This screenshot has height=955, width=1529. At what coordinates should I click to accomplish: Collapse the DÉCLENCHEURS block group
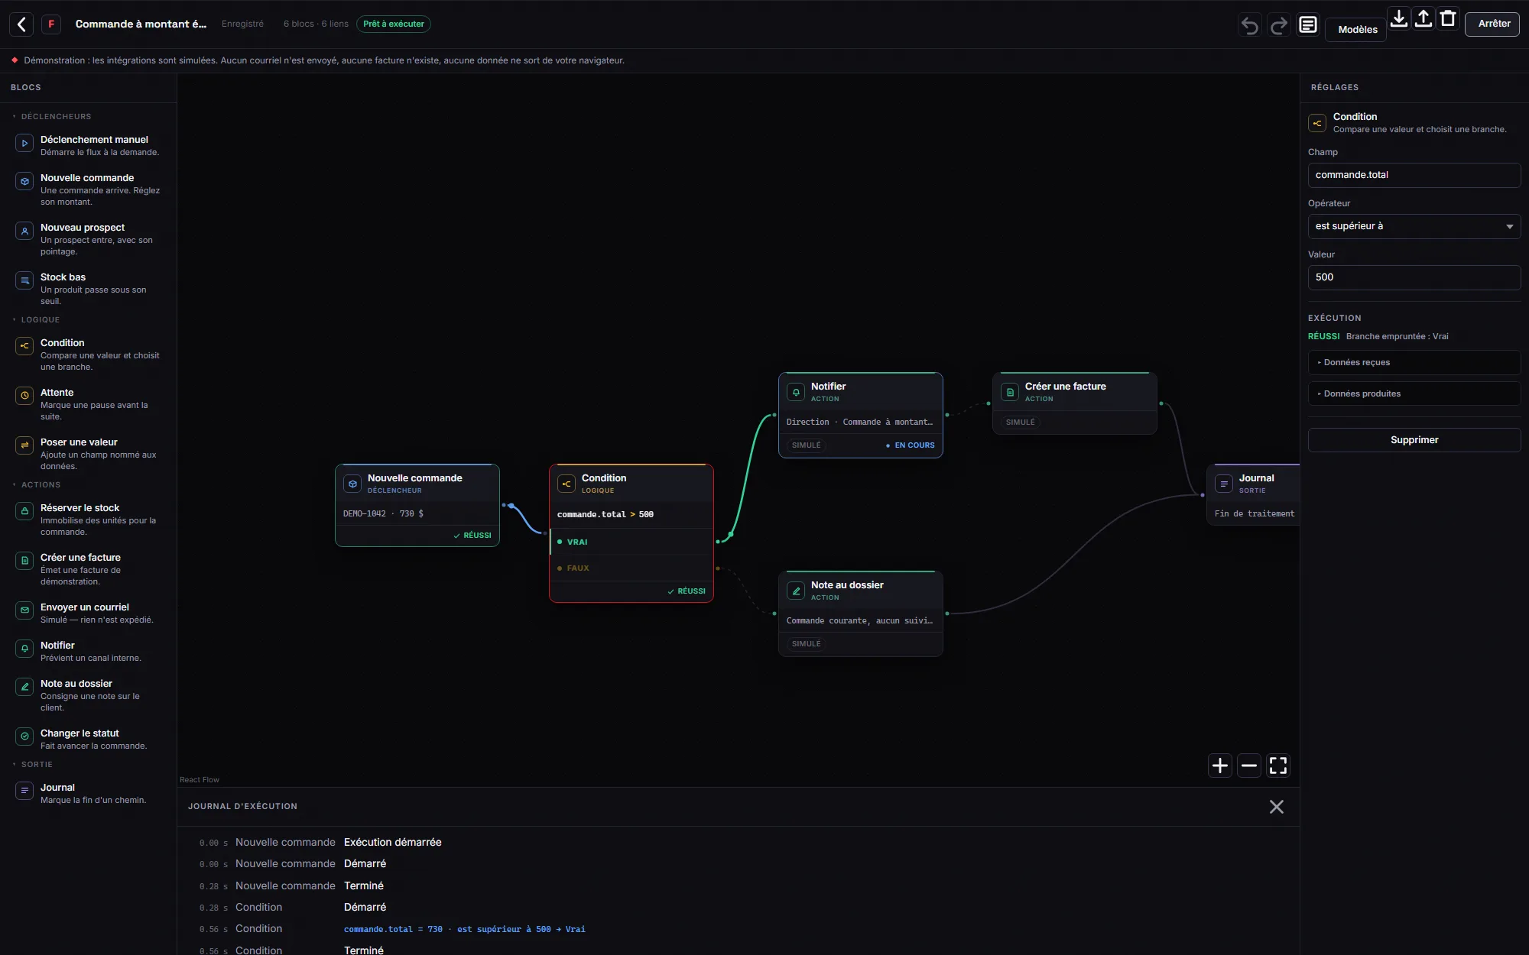(x=52, y=117)
